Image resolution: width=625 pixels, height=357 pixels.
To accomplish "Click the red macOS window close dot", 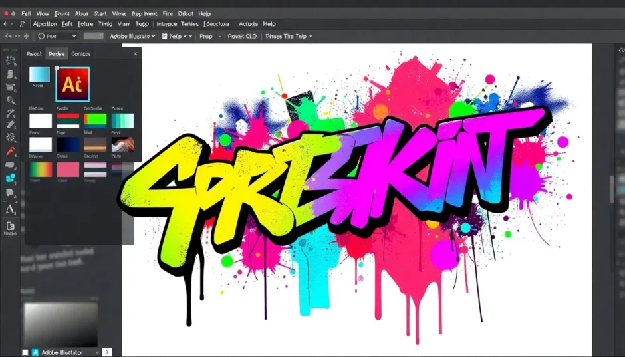I will 6,13.
